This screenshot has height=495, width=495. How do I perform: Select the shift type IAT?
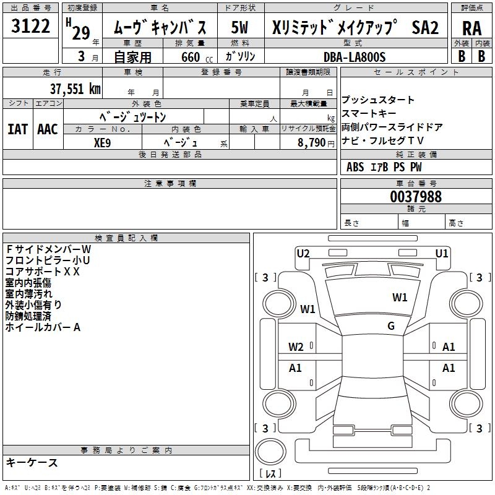pyautogui.click(x=18, y=129)
